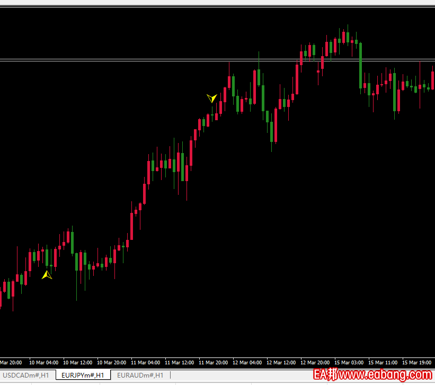Select the EURJPYm#,H1 chart tab
The image size is (435, 385).
click(83, 375)
